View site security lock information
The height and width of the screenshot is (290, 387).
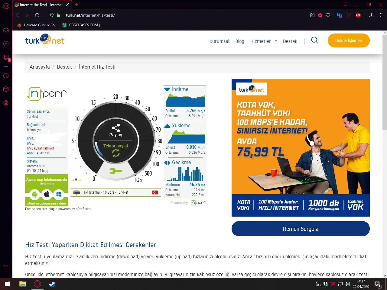[x=58, y=15]
